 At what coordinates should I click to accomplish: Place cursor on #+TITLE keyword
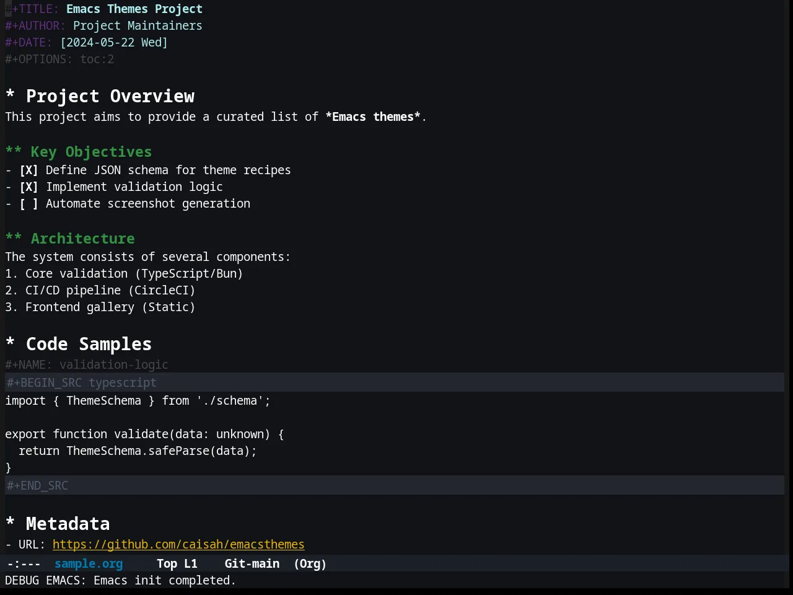pos(32,9)
